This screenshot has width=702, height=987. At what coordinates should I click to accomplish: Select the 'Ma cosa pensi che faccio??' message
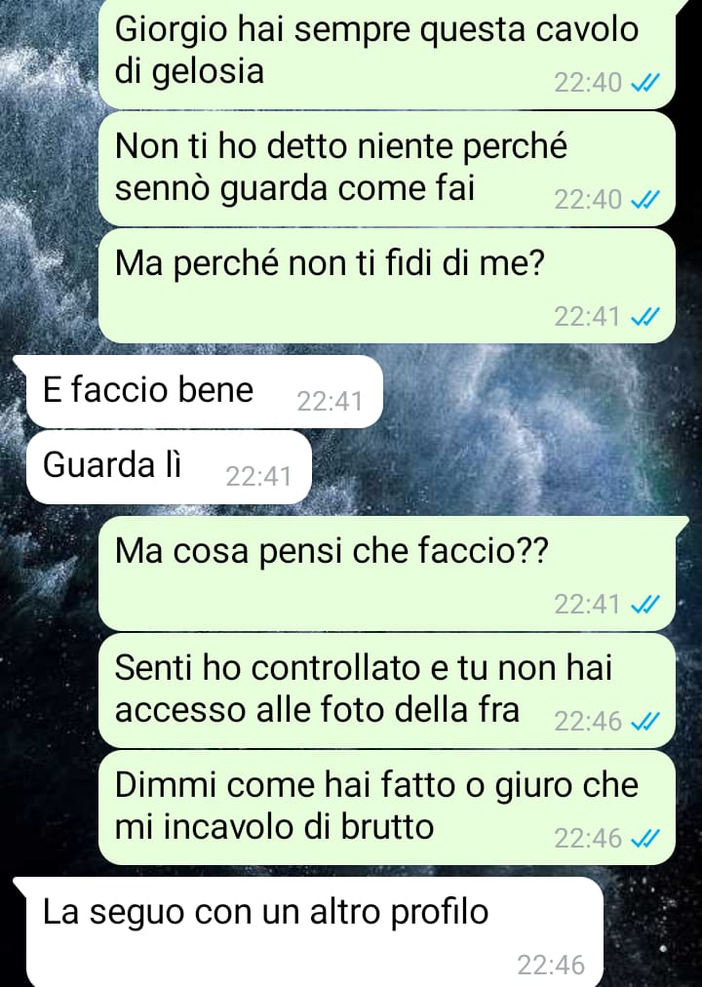pos(387,573)
